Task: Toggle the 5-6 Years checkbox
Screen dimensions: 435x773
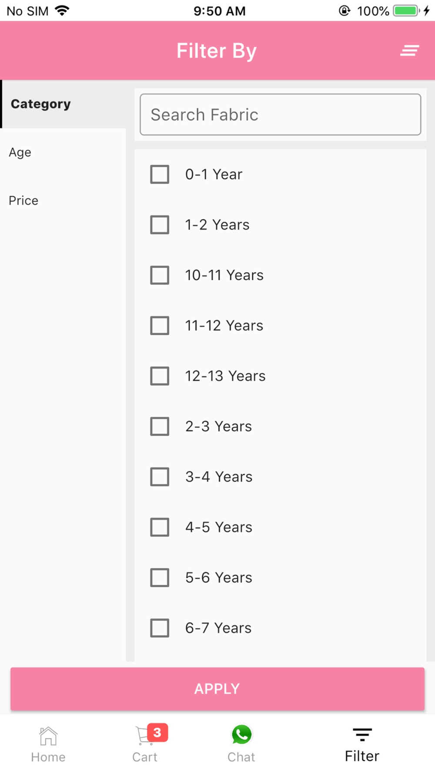Action: pyautogui.click(x=160, y=578)
